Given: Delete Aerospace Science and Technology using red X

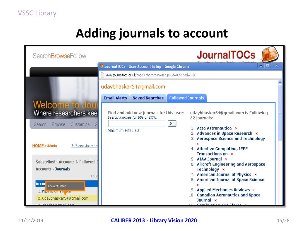Looking at the screenshot, I should click(198, 144).
